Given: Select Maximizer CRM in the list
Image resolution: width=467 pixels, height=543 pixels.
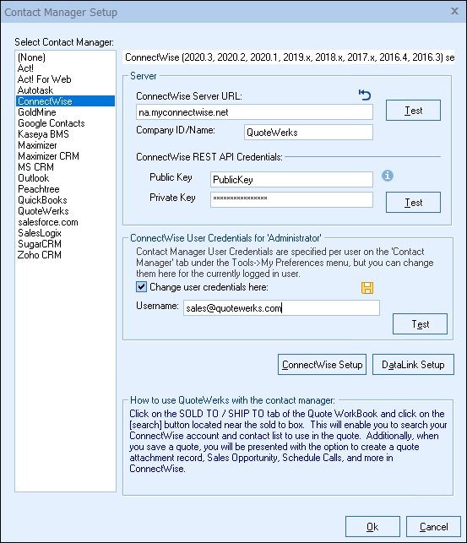Looking at the screenshot, I should coord(65,156).
